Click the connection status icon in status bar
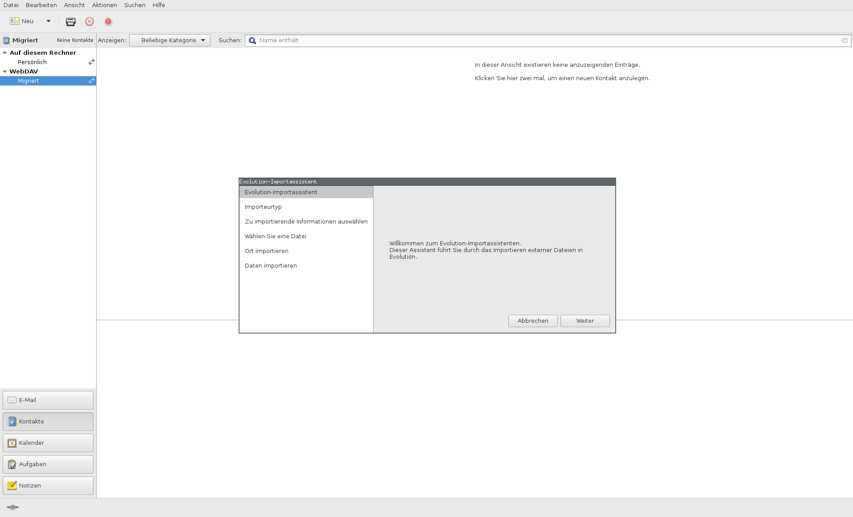Viewport: 853px width, 517px height. pyautogui.click(x=12, y=507)
